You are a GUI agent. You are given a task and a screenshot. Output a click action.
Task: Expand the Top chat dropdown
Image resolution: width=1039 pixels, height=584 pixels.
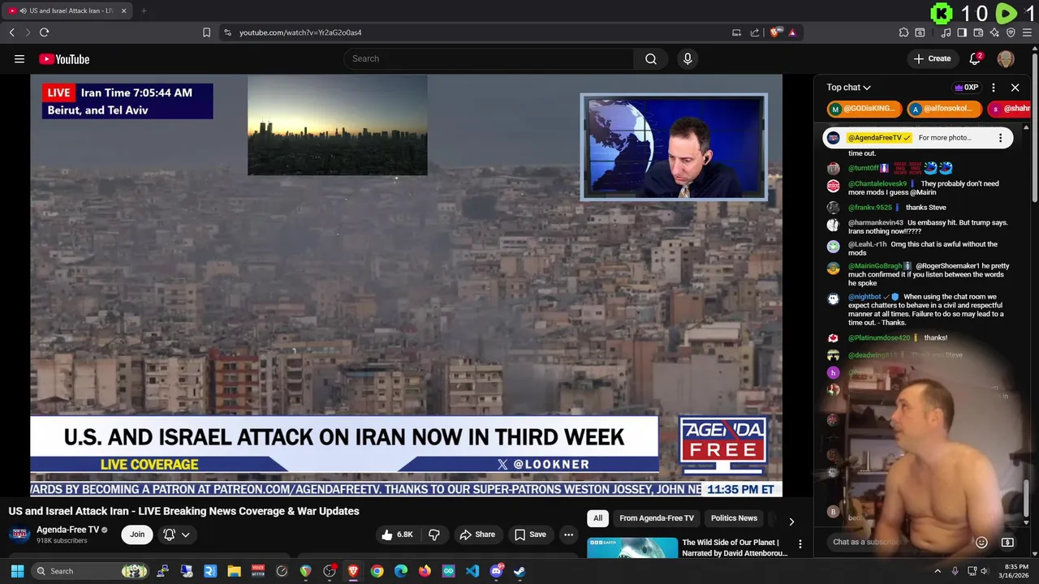(x=848, y=88)
